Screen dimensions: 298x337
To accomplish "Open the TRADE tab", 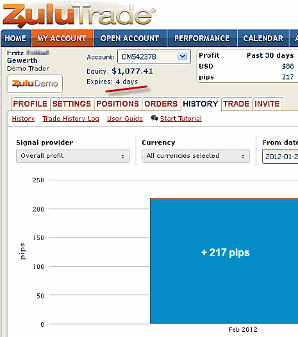I will 236,104.
